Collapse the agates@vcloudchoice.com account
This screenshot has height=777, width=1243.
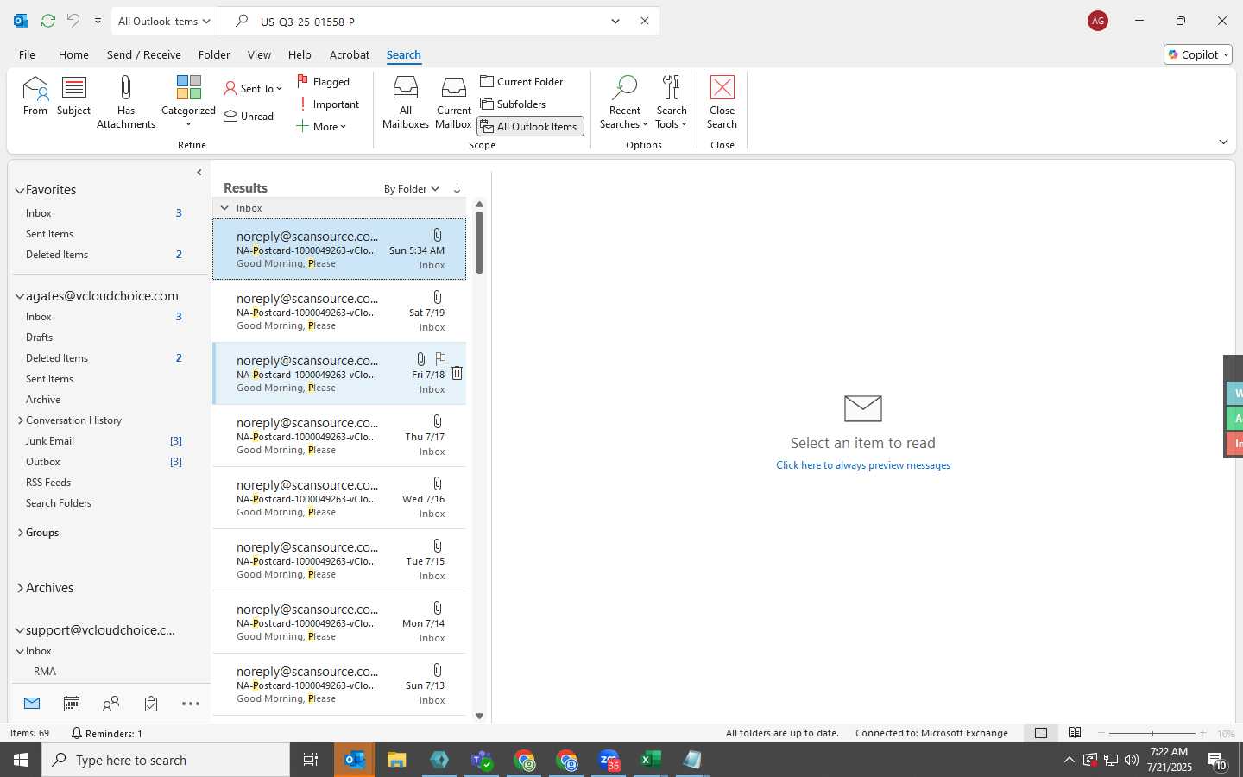19,296
